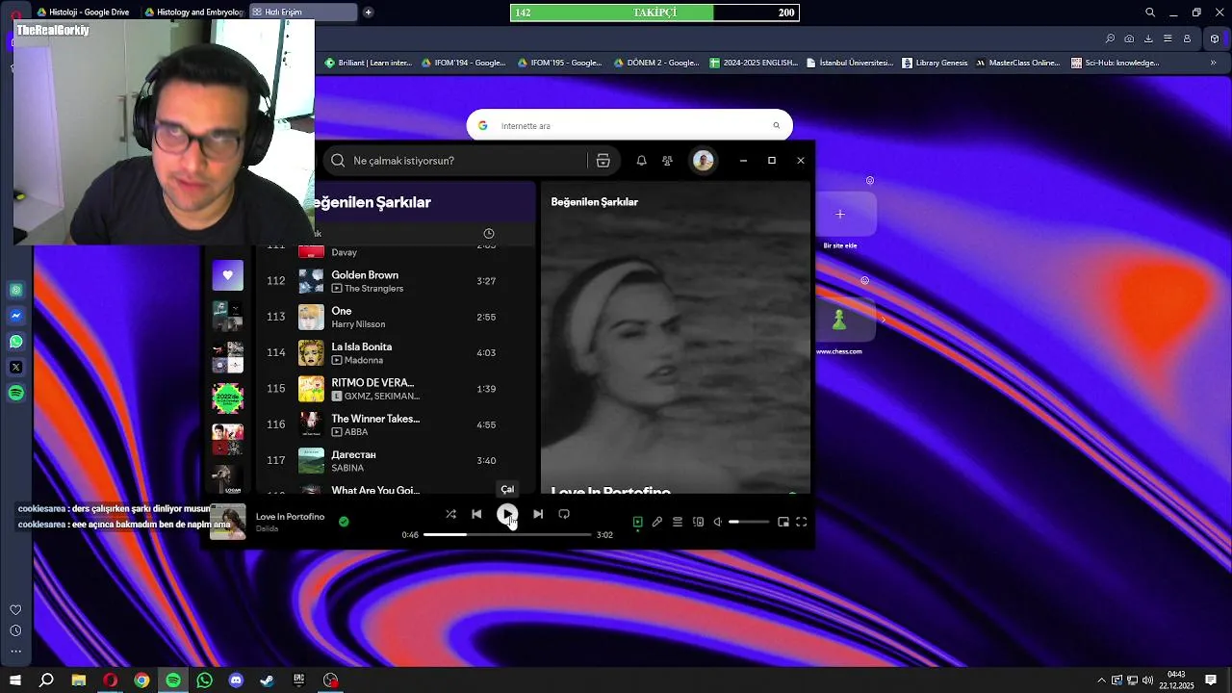Select the La Isla Bonita track
Screen dimensions: 1232x693
[395, 353]
